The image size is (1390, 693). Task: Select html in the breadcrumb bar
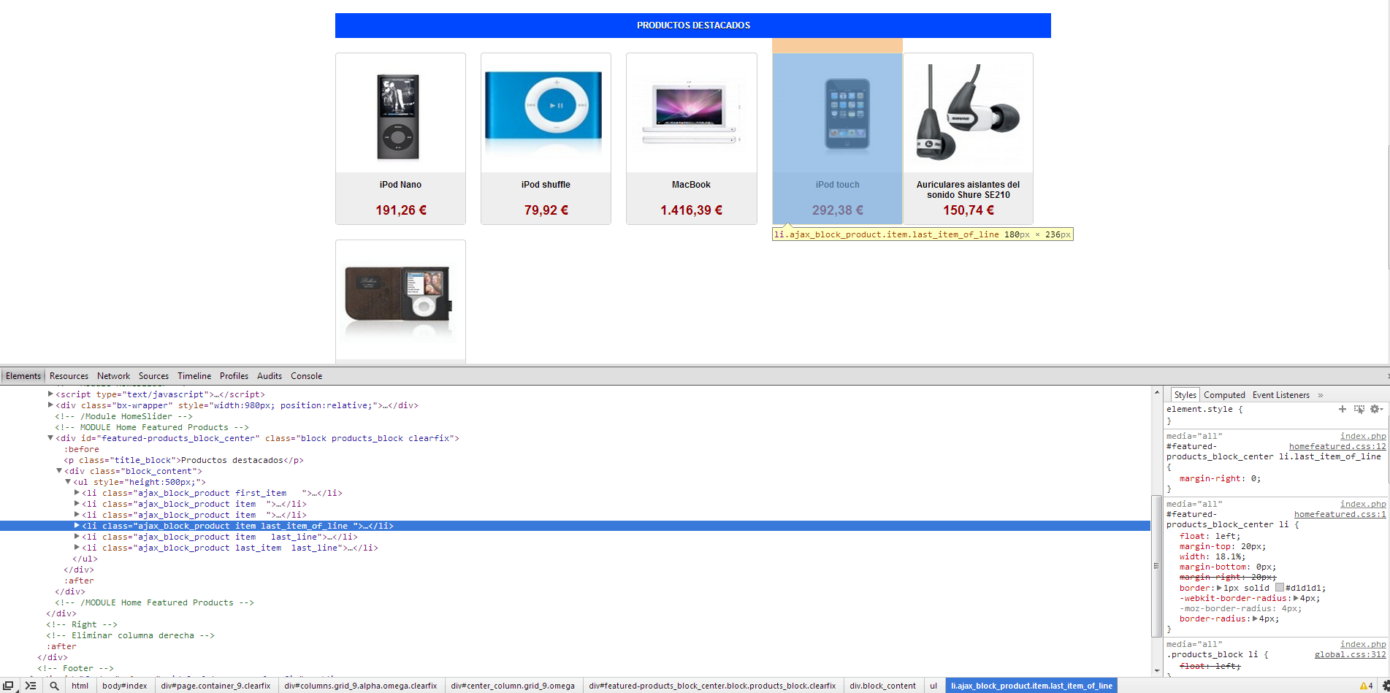[x=80, y=686]
